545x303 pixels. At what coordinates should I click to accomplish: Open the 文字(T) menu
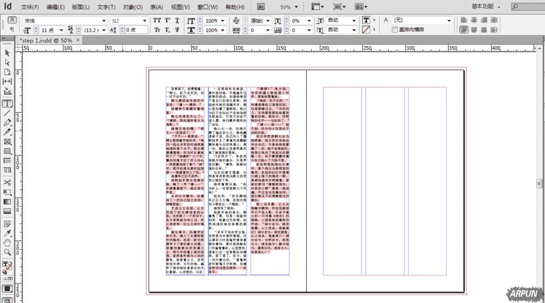pos(106,7)
